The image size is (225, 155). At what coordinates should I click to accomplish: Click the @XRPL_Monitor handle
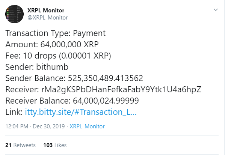(x=47, y=18)
